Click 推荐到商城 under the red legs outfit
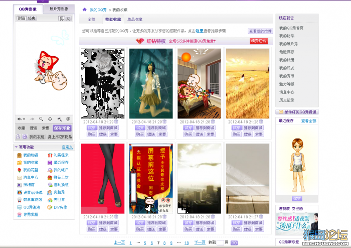The height and width of the screenshot is (248, 351). coord(108,223)
